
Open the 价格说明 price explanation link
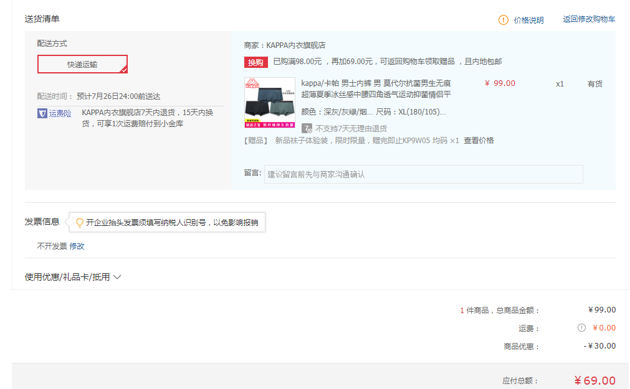click(528, 20)
